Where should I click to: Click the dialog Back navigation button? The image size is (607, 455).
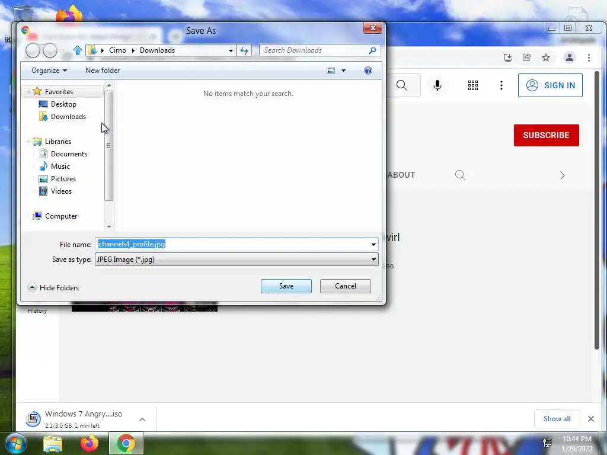point(33,50)
